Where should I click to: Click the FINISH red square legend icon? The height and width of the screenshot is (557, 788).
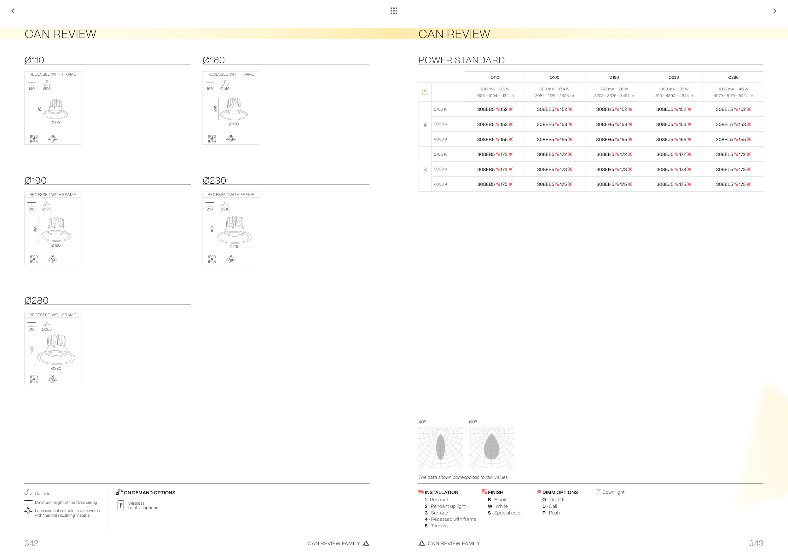[484, 492]
